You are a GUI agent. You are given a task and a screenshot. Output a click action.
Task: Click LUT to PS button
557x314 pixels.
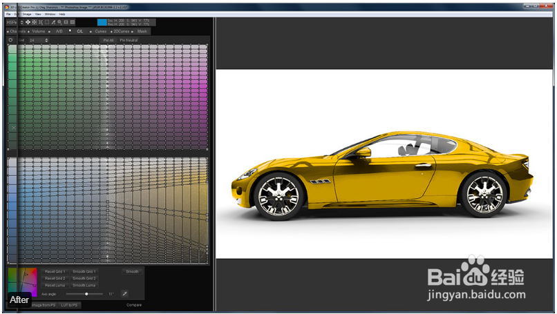[x=69, y=305]
